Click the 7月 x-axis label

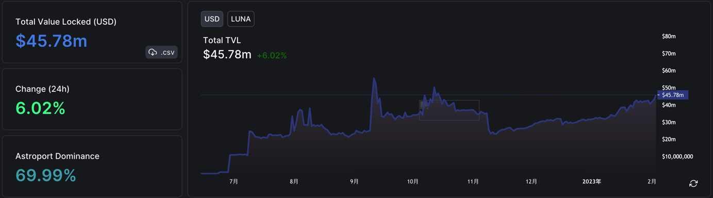(x=234, y=181)
